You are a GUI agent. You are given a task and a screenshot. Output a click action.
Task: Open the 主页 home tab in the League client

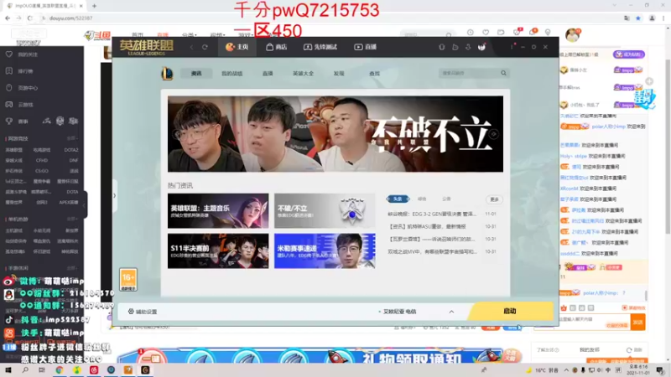(237, 47)
